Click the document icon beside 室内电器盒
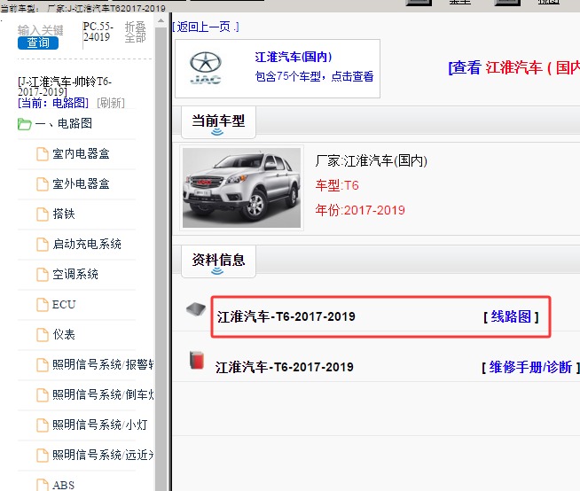580x491 pixels. click(43, 154)
